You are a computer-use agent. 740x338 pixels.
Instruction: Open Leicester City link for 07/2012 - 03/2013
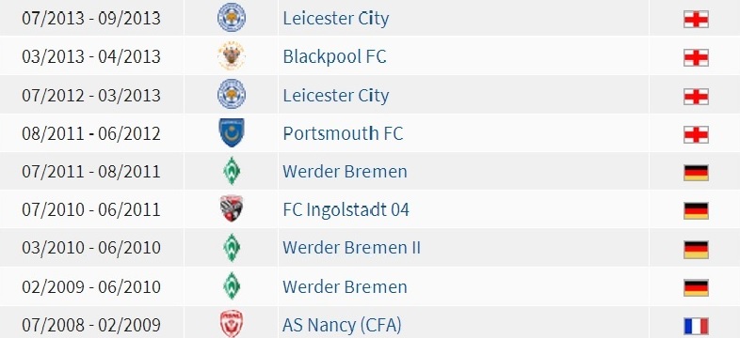[336, 96]
